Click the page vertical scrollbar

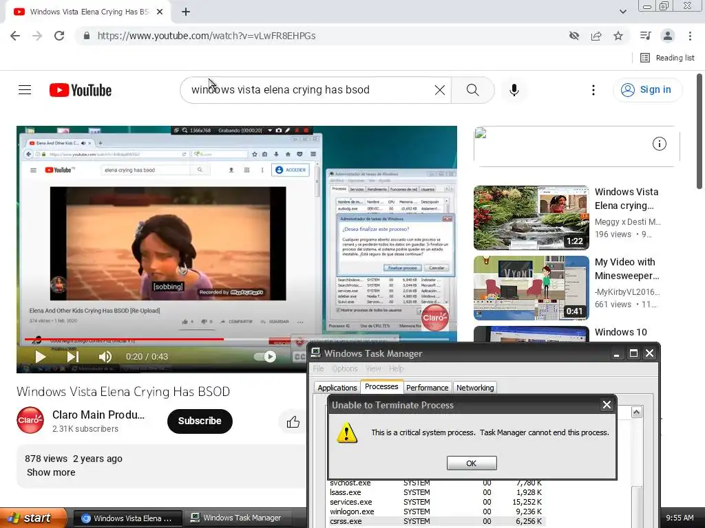699,131
